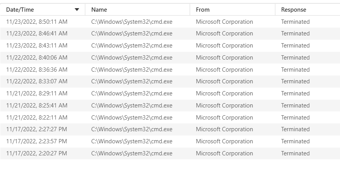Select the 11/23/2022, 8:43:11 AM entry
This screenshot has width=340, height=169.
(170, 46)
